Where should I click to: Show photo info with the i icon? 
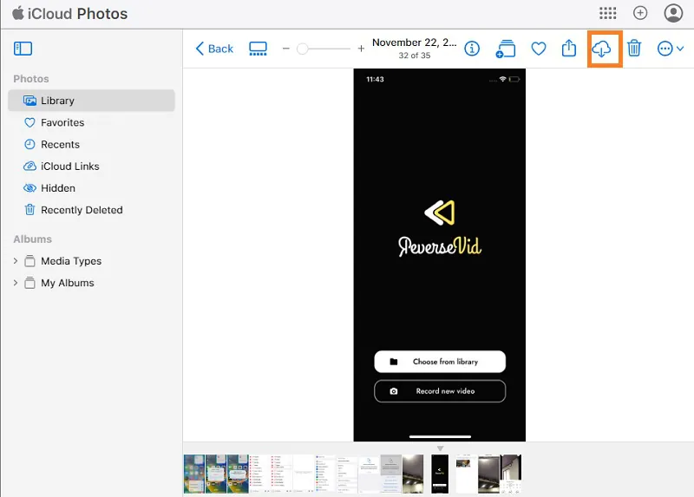472,49
